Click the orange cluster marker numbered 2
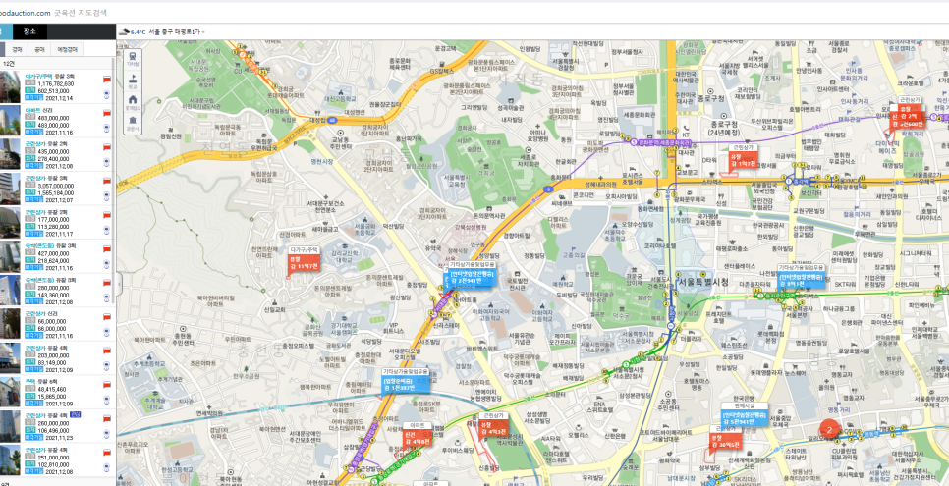The width and height of the screenshot is (949, 486). [x=829, y=428]
